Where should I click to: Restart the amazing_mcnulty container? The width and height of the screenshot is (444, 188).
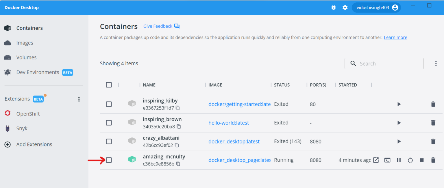(410, 160)
